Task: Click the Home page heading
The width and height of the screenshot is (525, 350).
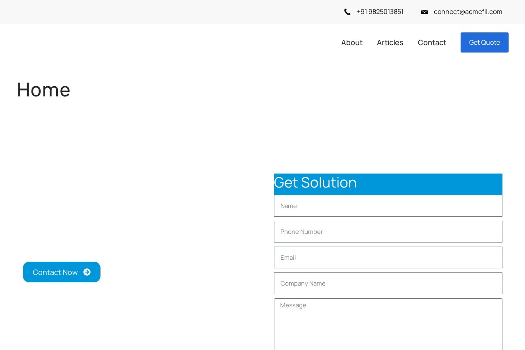Action: click(x=43, y=89)
